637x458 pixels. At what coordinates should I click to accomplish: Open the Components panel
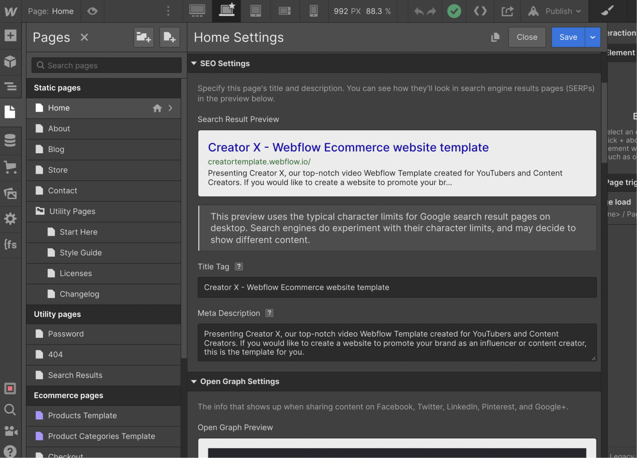coord(10,62)
